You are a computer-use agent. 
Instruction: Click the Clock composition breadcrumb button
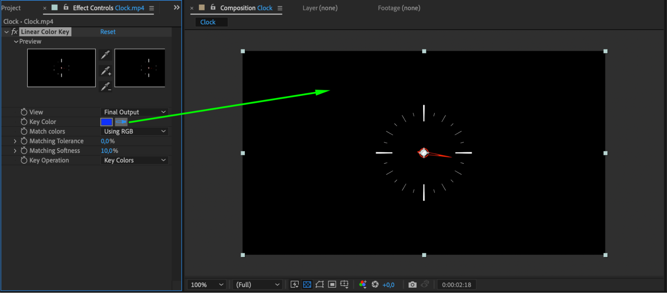pyautogui.click(x=208, y=22)
